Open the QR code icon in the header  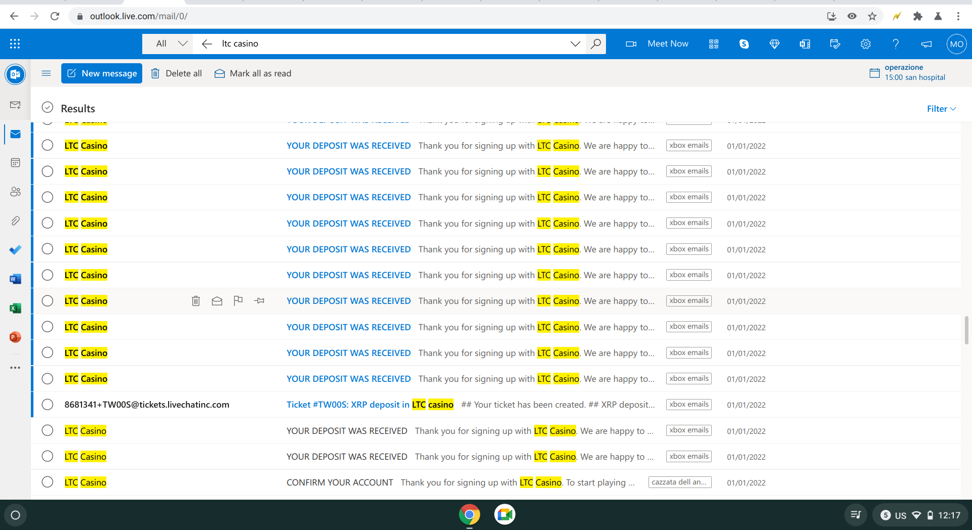(714, 44)
